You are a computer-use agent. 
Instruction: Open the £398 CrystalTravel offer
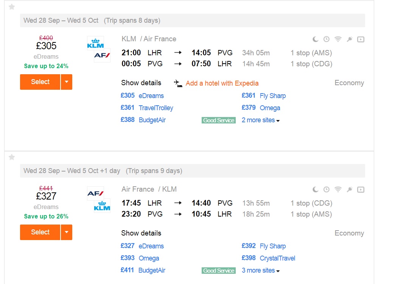pyautogui.click(x=268, y=258)
